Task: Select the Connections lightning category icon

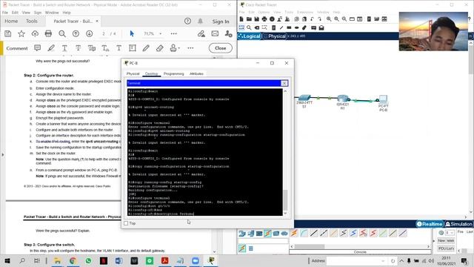Action: click(267, 234)
